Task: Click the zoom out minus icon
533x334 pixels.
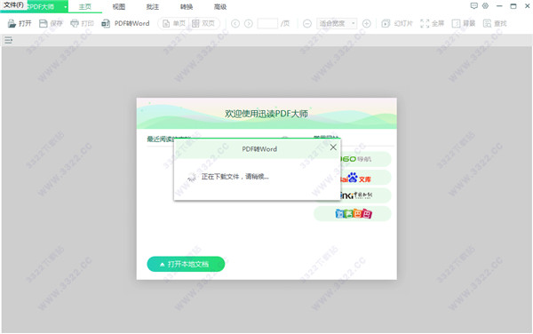Action: (x=307, y=23)
